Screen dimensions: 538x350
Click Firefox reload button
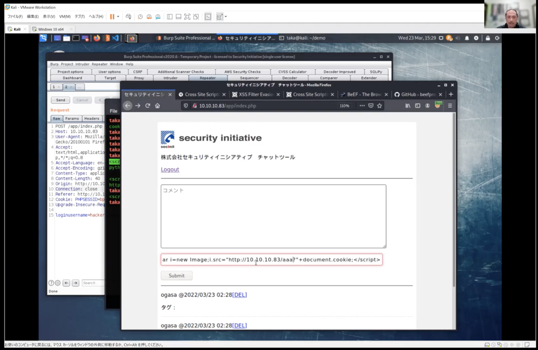[148, 106]
